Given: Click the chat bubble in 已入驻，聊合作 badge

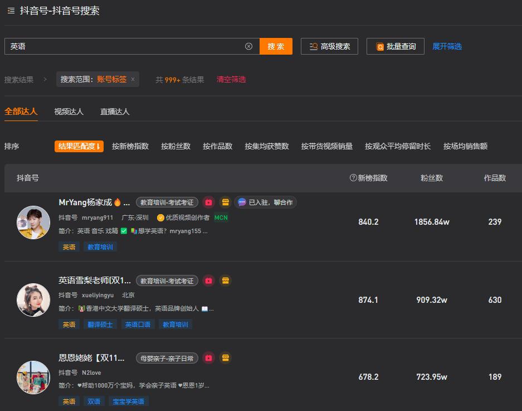Looking at the screenshot, I should click(x=242, y=202).
